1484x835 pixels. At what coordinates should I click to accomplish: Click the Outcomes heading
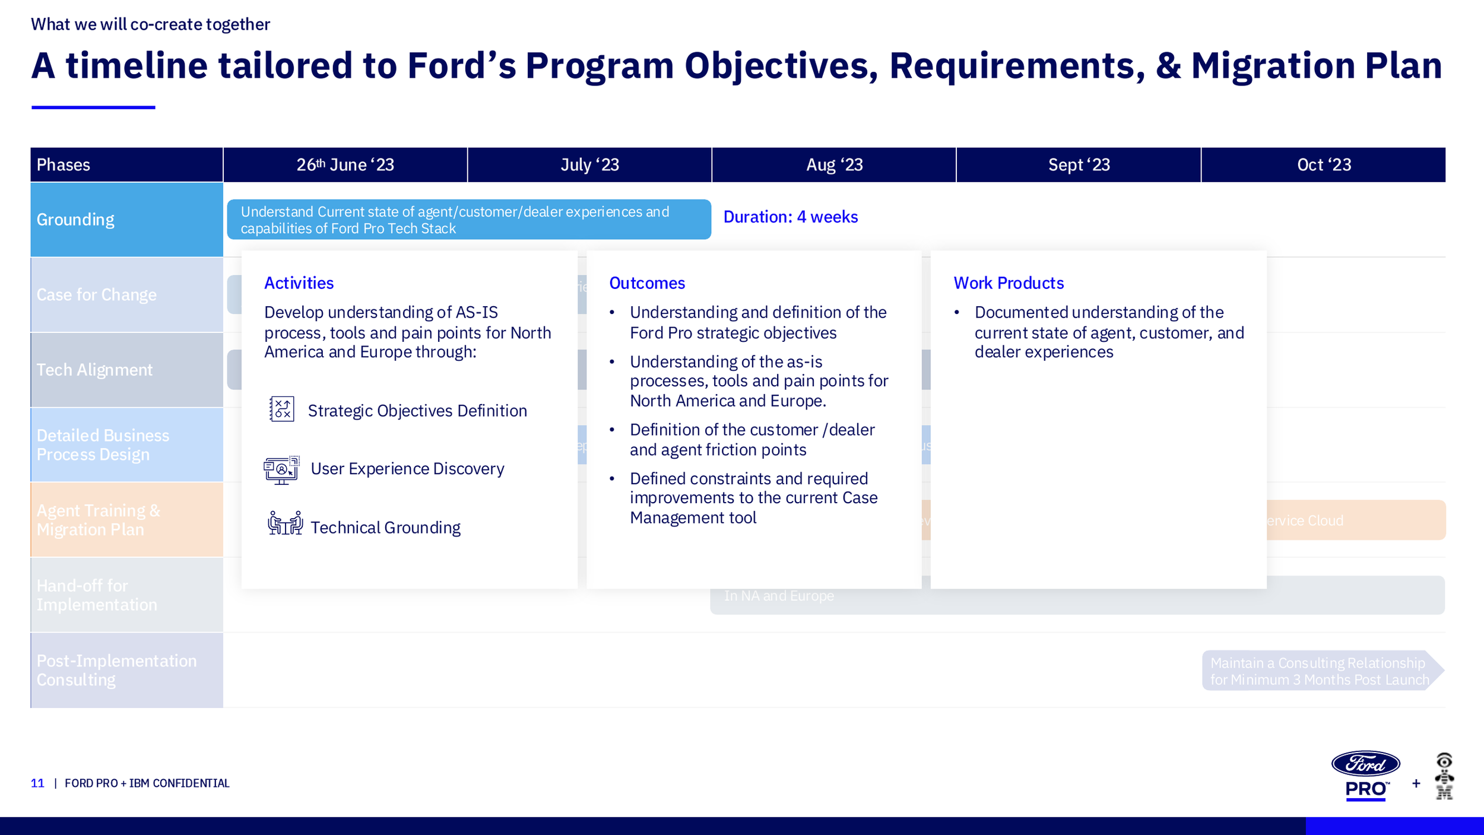click(647, 283)
